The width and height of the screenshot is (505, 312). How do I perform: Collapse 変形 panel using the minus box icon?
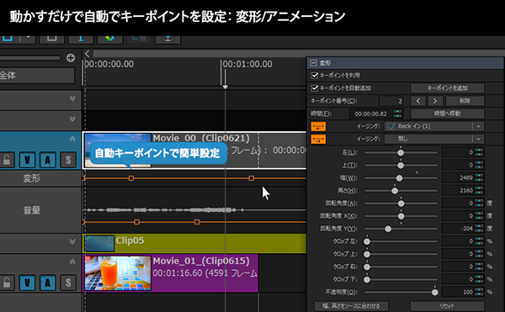(313, 63)
